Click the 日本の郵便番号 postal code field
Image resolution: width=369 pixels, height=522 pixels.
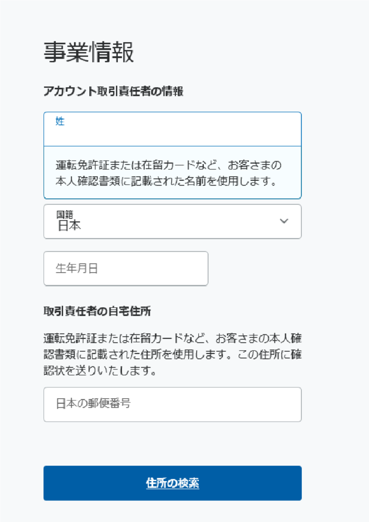click(172, 404)
